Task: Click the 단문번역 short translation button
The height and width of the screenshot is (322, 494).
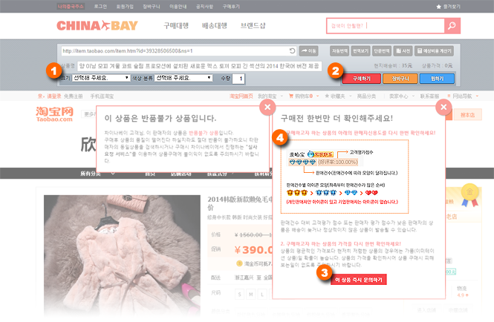Action: [382, 51]
